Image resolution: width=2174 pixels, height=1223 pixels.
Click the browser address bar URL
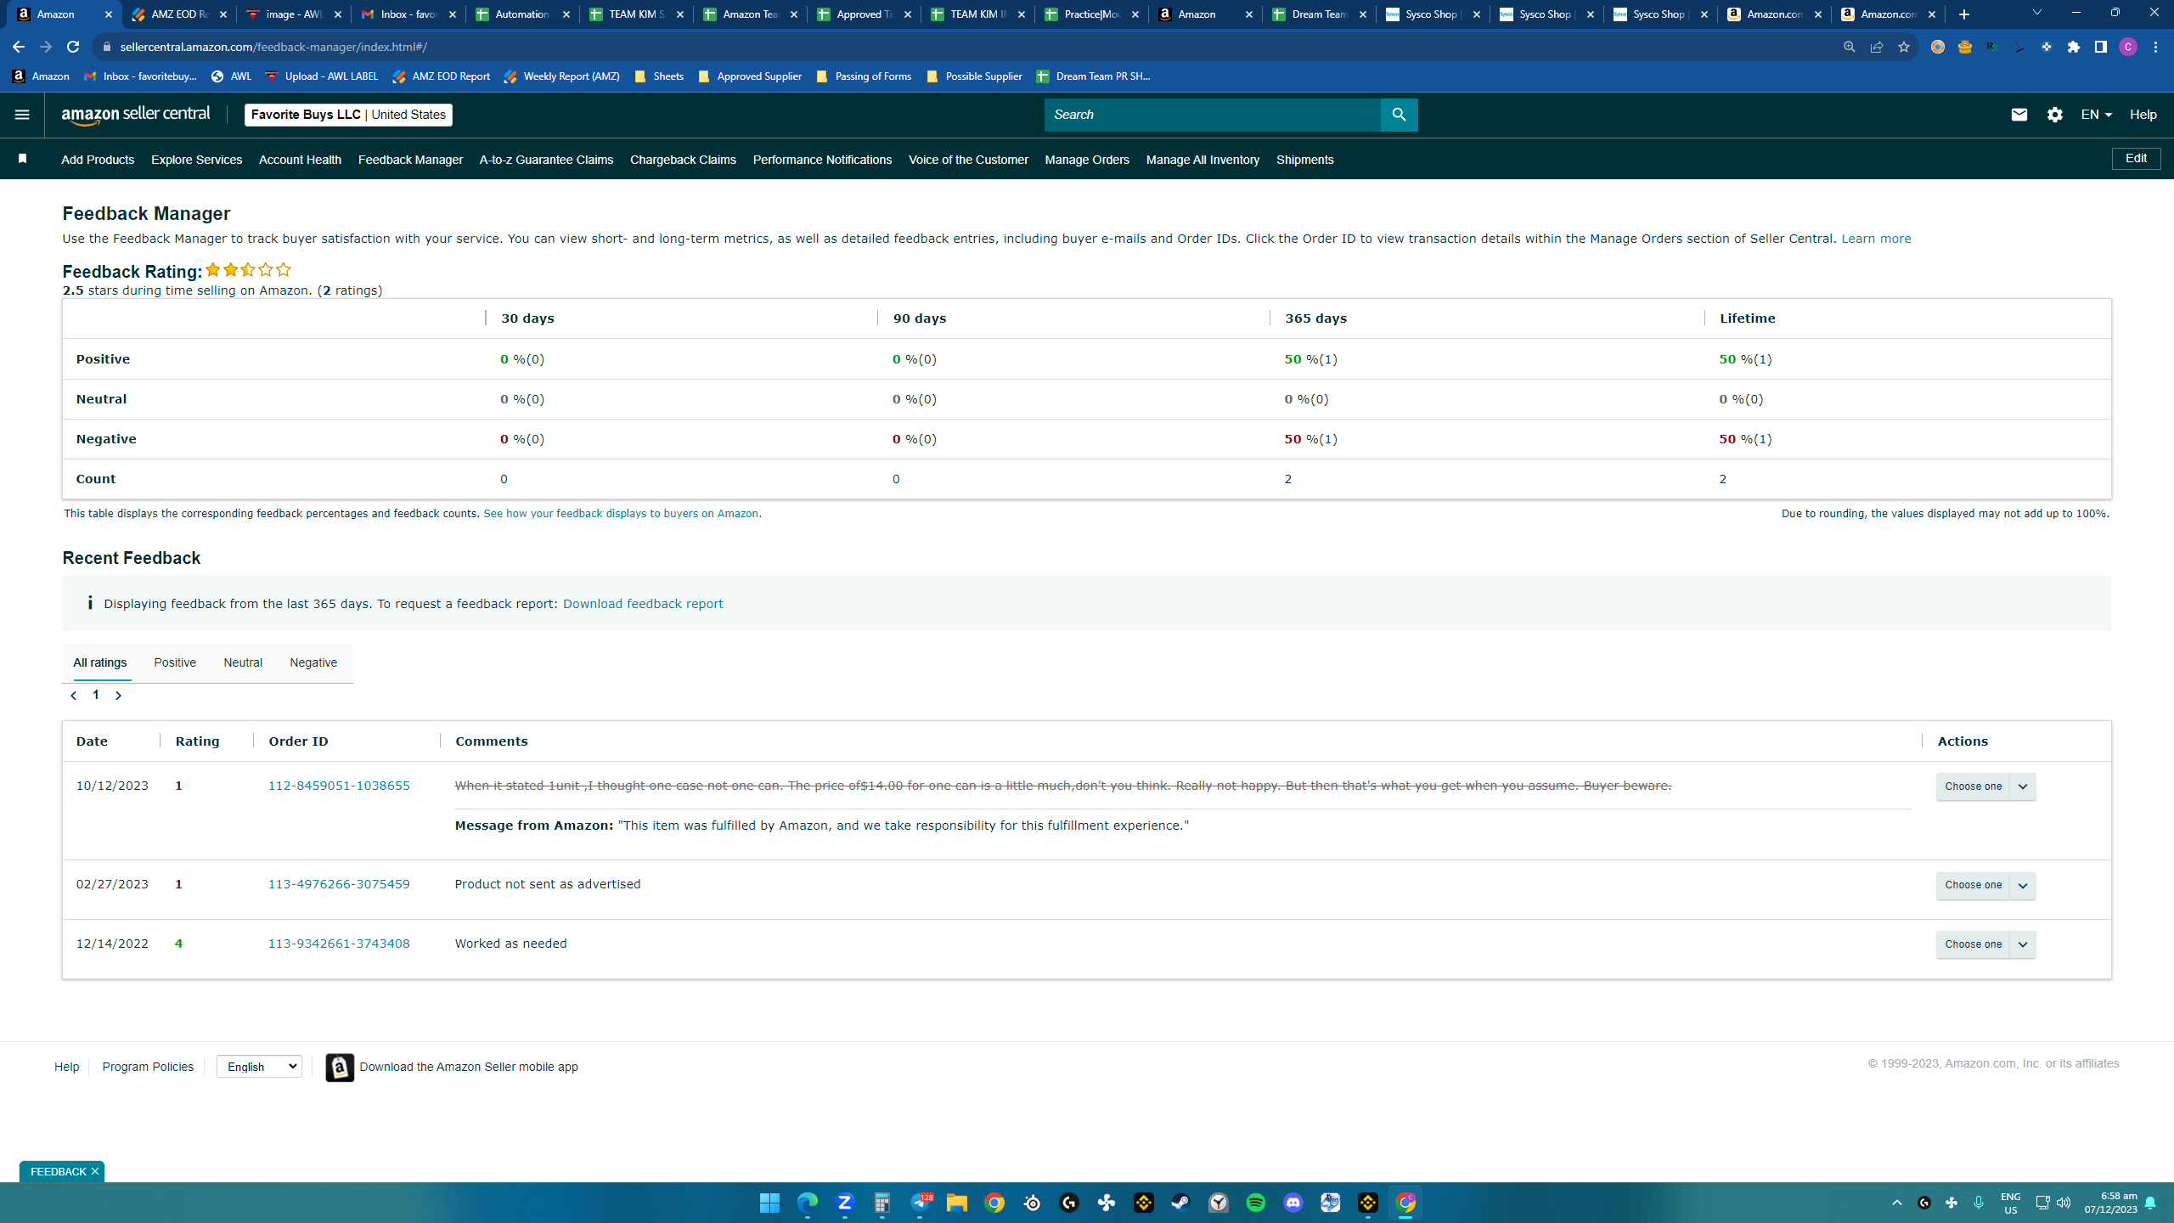tap(273, 47)
